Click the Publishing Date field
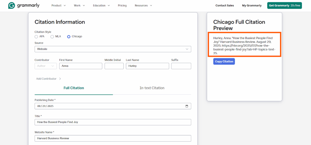The image size is (311, 145). (113, 106)
